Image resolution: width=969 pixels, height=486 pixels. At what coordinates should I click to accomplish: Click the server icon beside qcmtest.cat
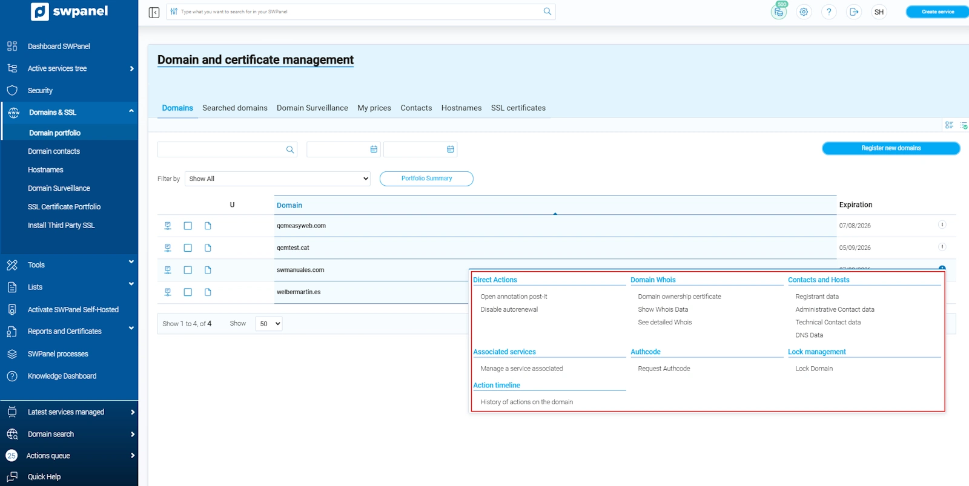click(x=168, y=248)
